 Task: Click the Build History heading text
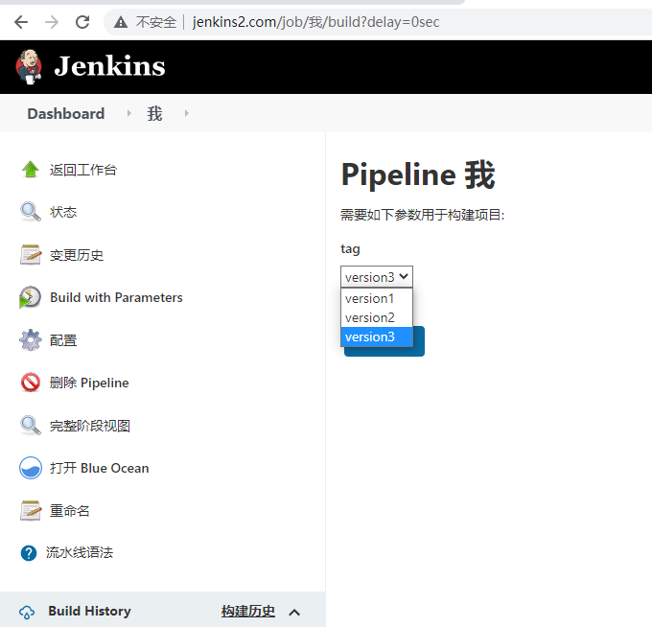click(x=89, y=611)
